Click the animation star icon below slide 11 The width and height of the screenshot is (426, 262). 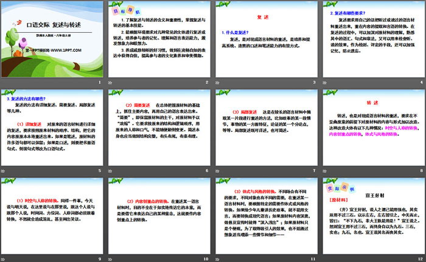pos(217,258)
